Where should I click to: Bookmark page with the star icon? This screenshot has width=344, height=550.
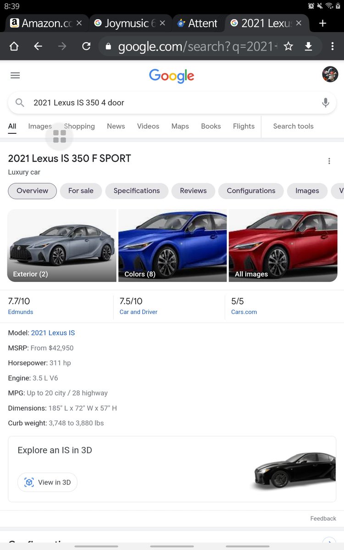coord(288,46)
